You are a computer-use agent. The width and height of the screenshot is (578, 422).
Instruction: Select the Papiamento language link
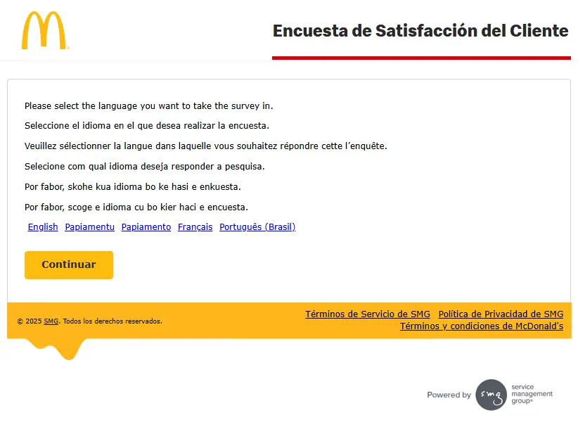(146, 227)
